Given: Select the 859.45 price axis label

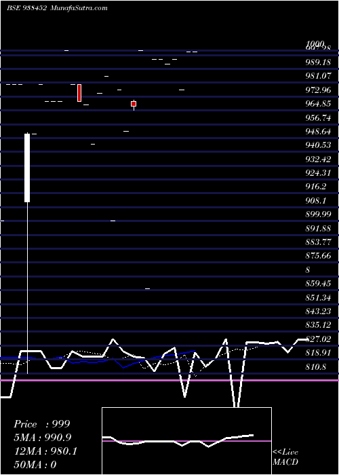Looking at the screenshot, I should 318,284.
